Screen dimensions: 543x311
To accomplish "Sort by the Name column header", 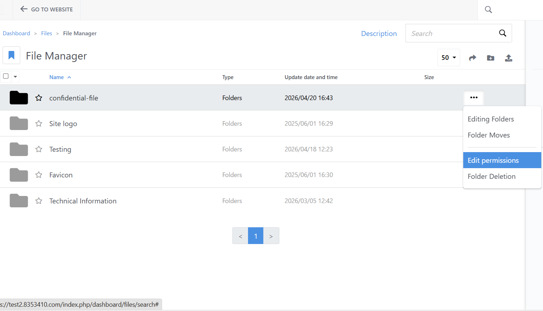I will coord(60,77).
